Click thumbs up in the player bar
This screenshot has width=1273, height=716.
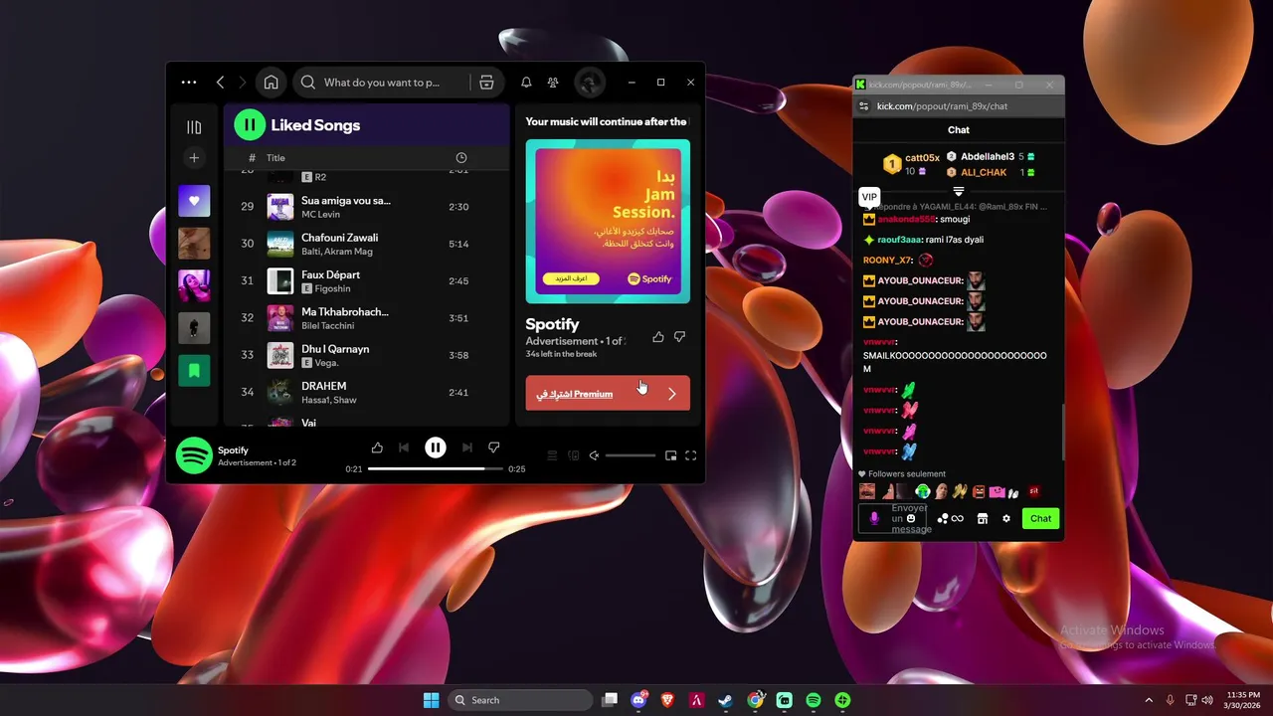tap(377, 447)
